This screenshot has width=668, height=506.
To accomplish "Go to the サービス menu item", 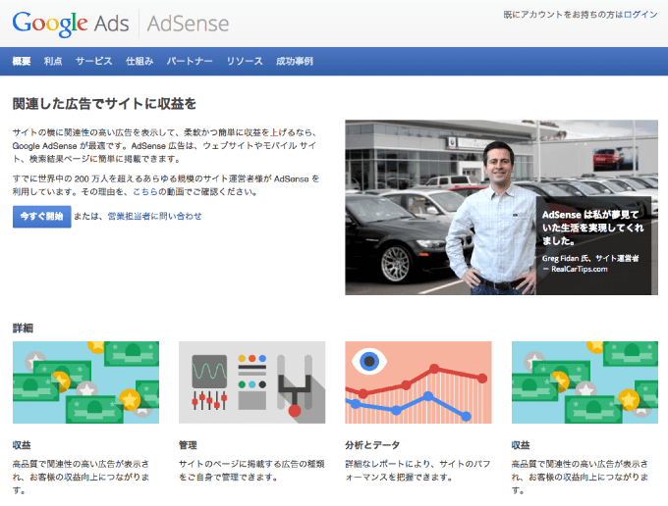I will (x=94, y=61).
